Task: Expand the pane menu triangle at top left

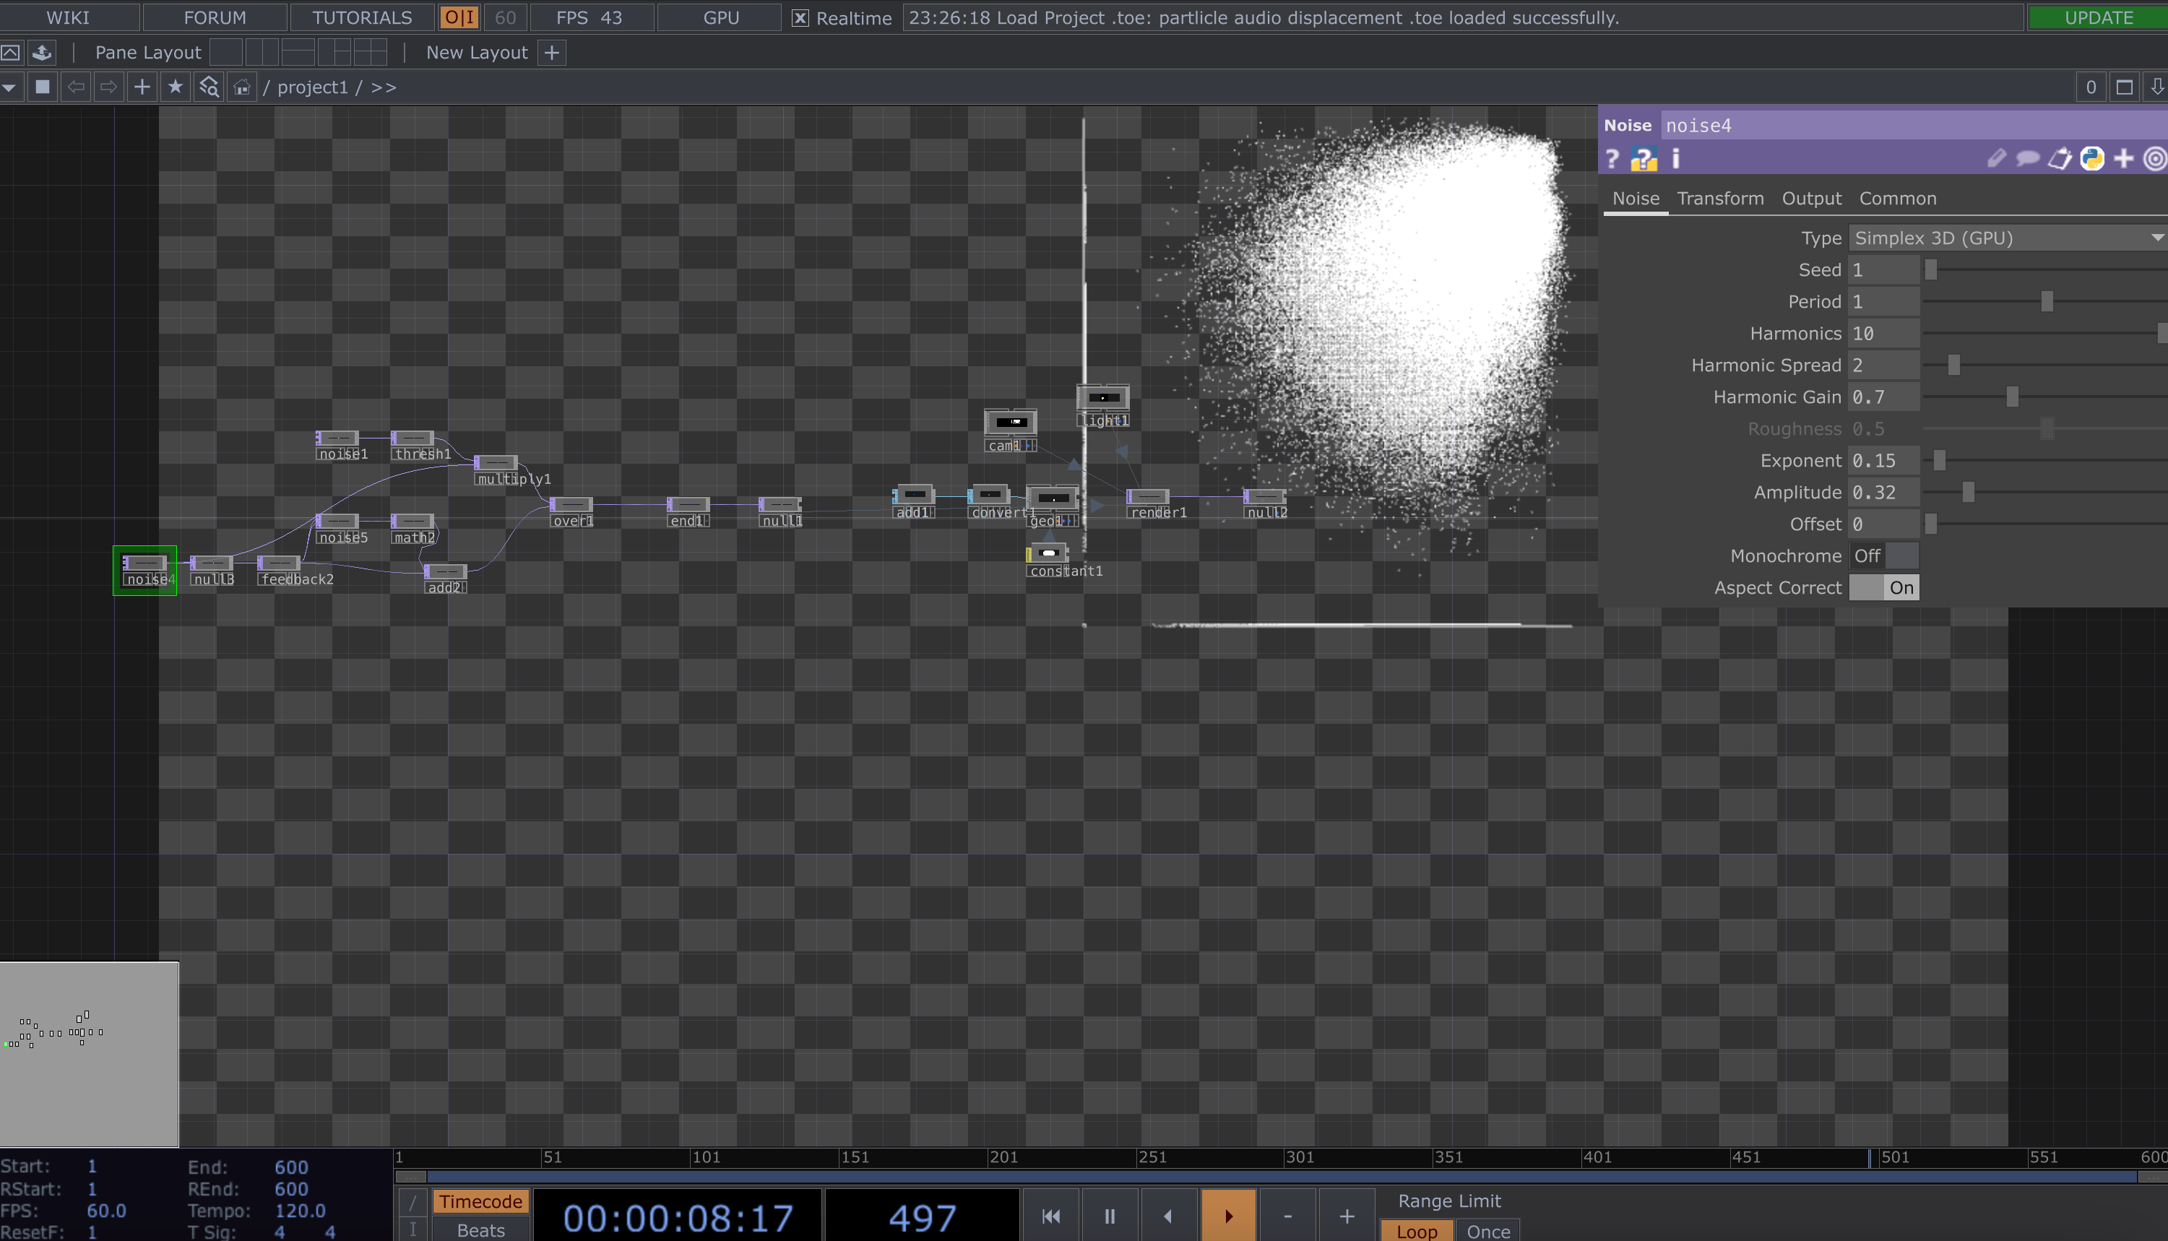Action: pyautogui.click(x=9, y=87)
